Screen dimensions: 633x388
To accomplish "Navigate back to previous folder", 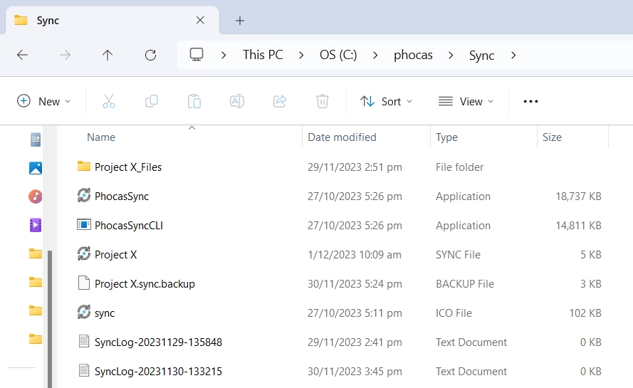I will pos(22,55).
